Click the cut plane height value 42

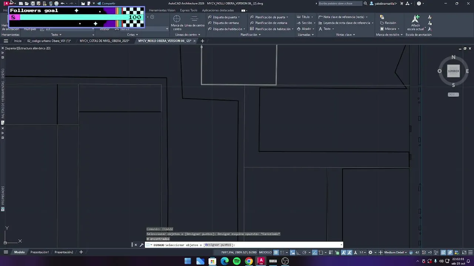click(x=417, y=252)
